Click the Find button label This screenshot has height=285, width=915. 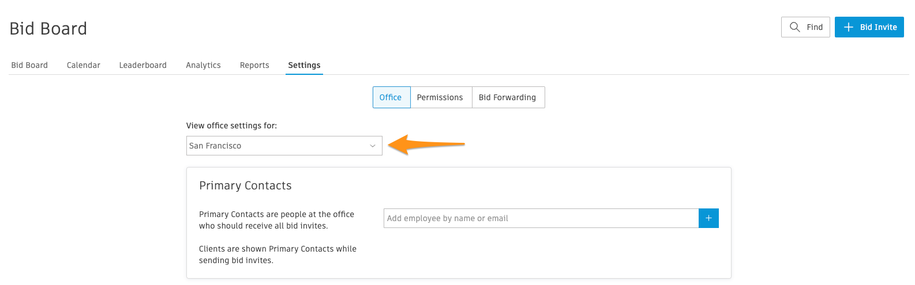(x=815, y=27)
